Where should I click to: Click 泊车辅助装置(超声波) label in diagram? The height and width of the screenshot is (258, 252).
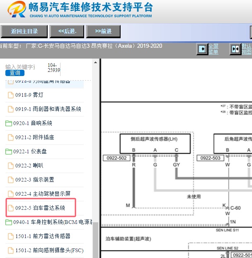pyautogui.click(x=128, y=239)
